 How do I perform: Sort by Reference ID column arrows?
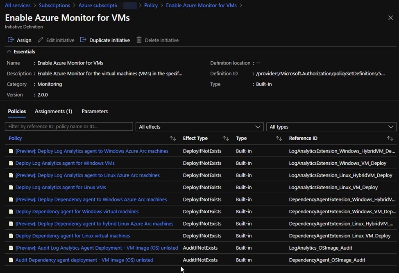click(390, 139)
